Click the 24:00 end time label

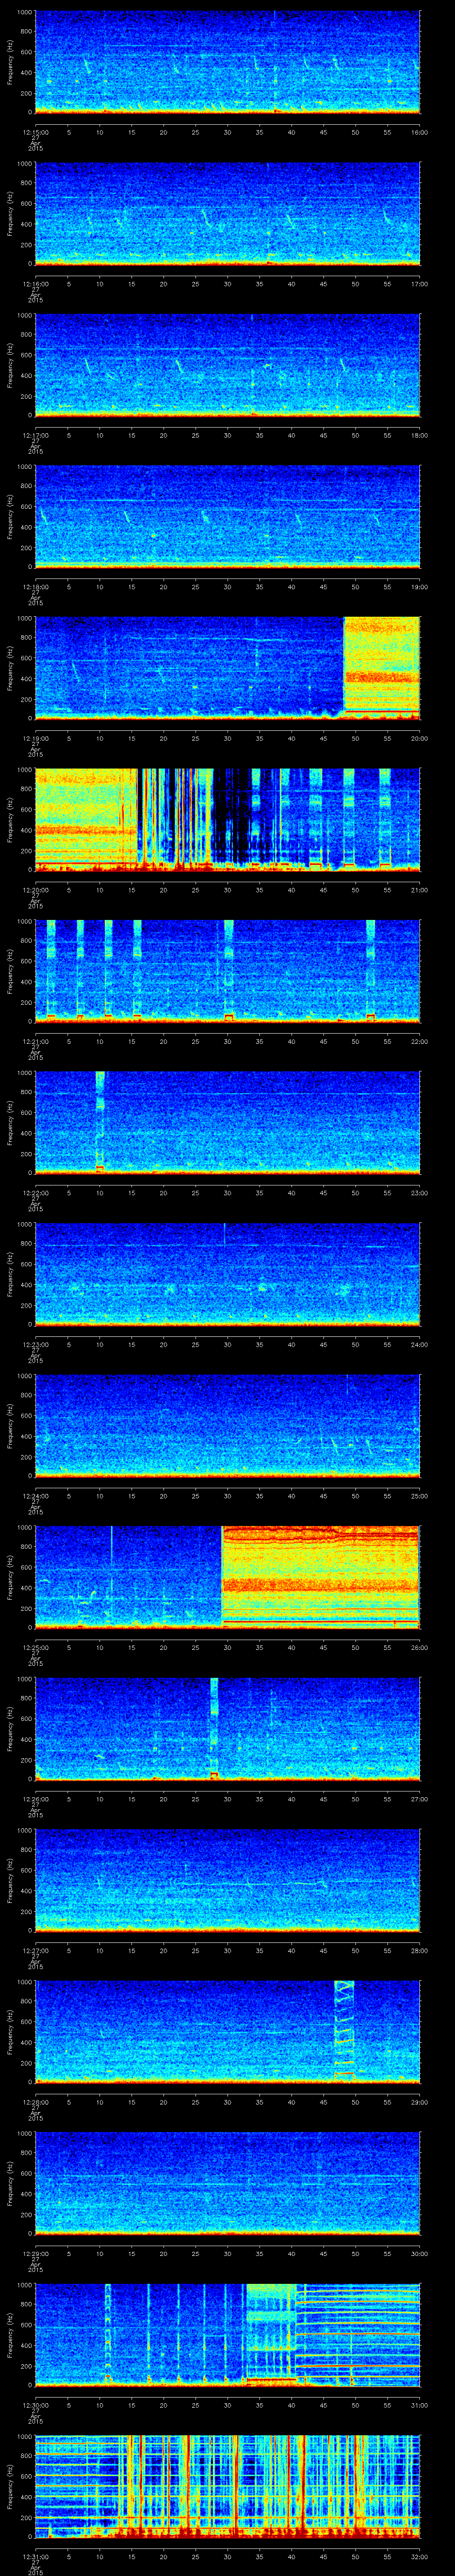tap(420, 1344)
